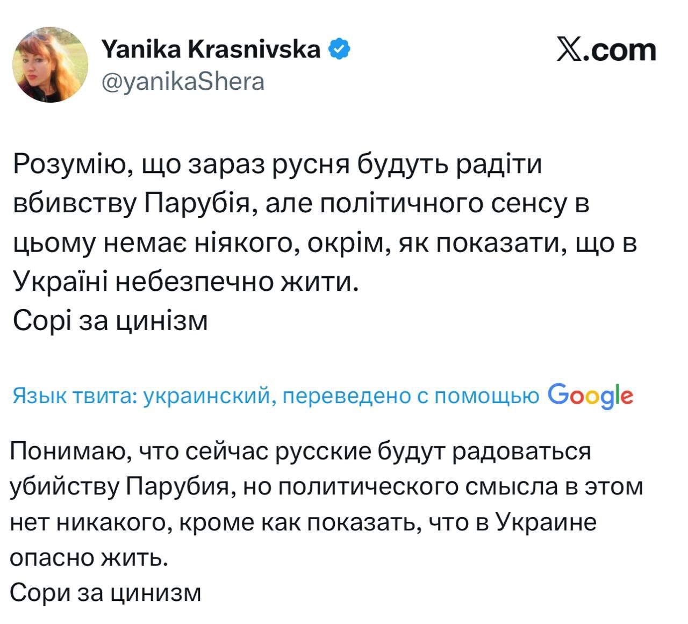Click the translated line 'опасно жить.'
Image resolution: width=688 pixels, height=624 pixels.
89,558
